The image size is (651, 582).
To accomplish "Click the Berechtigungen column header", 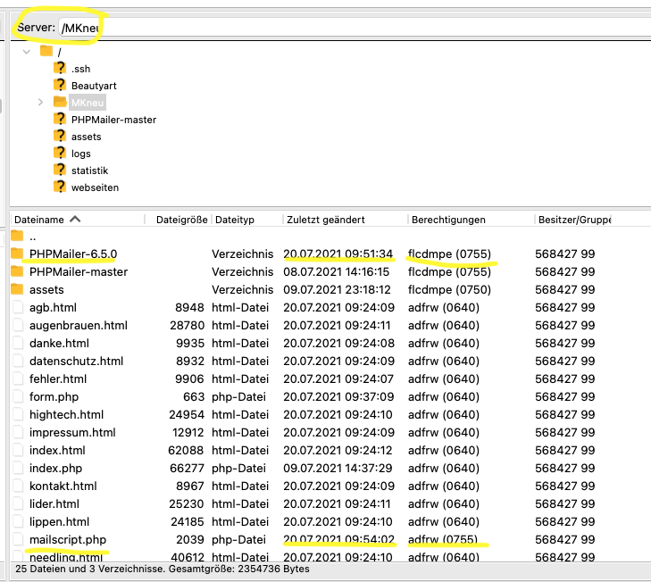I will pos(447,220).
